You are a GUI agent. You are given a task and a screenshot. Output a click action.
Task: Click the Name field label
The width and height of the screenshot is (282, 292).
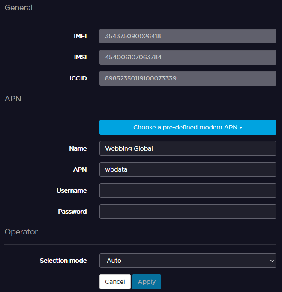78,148
